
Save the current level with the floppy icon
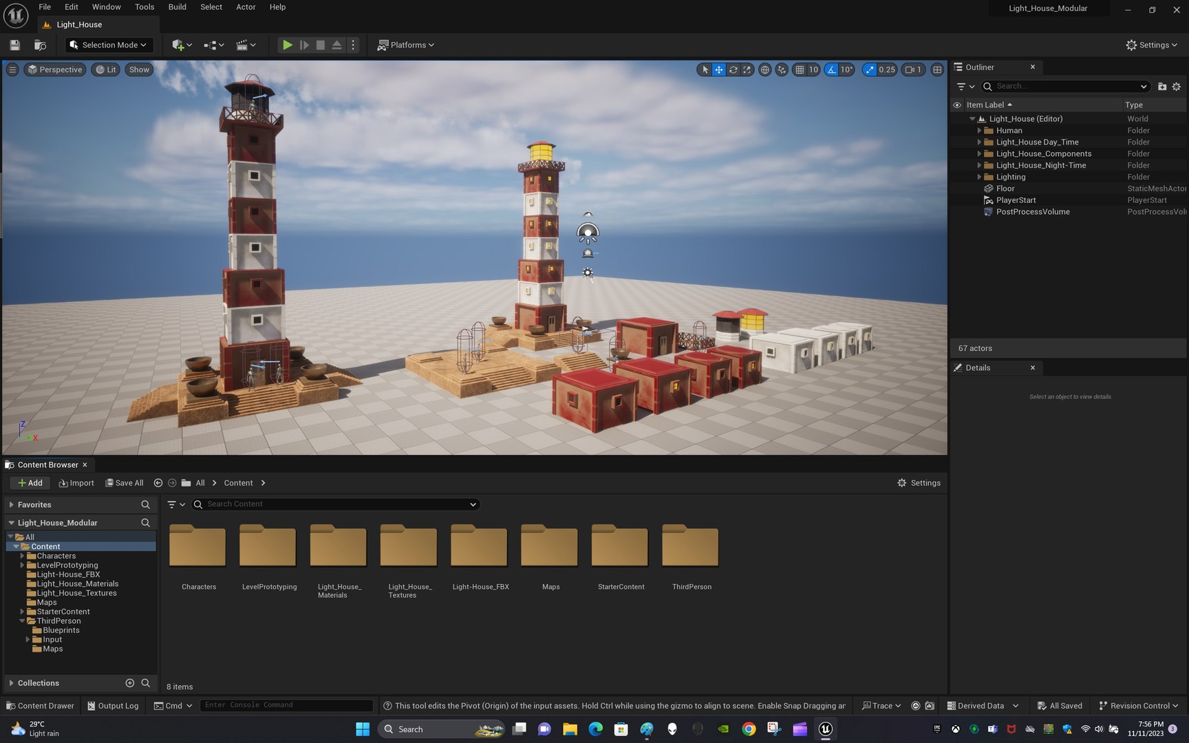tap(14, 45)
